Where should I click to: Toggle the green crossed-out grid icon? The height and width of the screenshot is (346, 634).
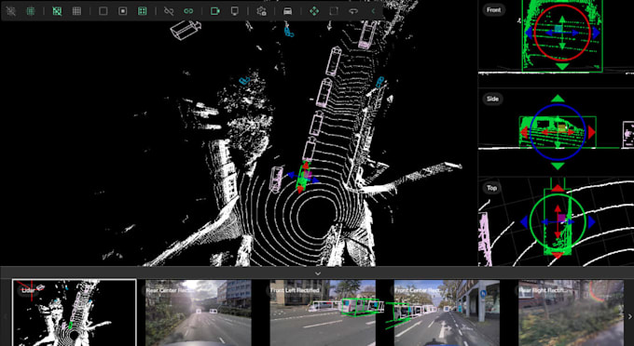pos(57,11)
